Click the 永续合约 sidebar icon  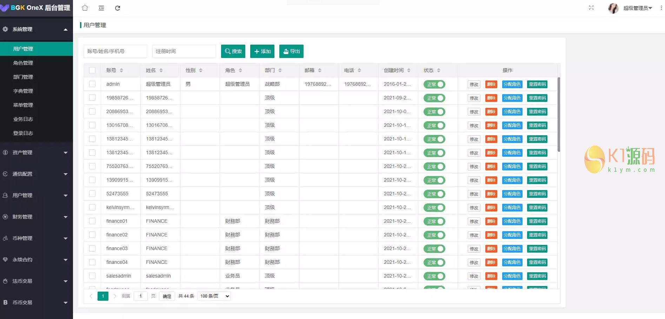[x=5, y=259]
